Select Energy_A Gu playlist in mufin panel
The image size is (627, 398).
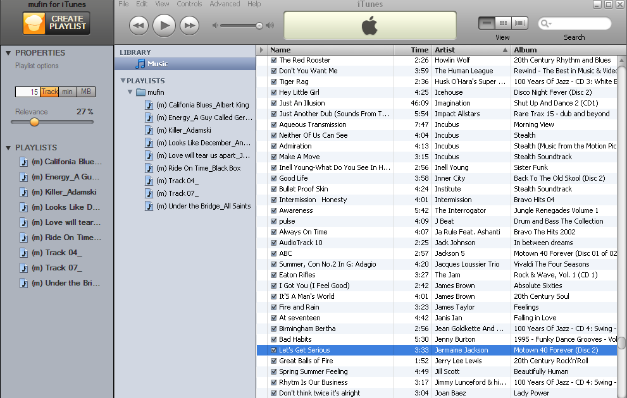pos(59,177)
